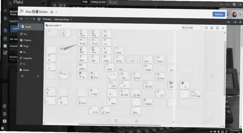Click the horizontal scrollbar under the key layout
The height and width of the screenshot is (133, 243).
pos(119,125)
